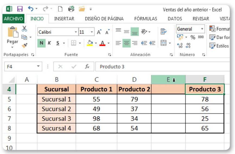235x154 pixels.
Task: Apply percent style
Action: [193, 37]
